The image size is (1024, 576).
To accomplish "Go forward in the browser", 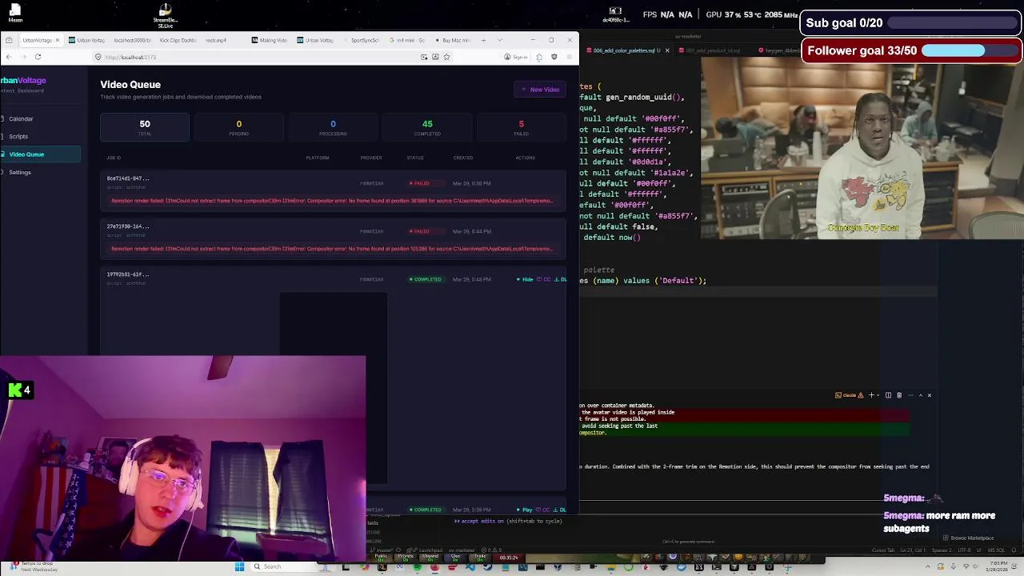I will (22, 57).
